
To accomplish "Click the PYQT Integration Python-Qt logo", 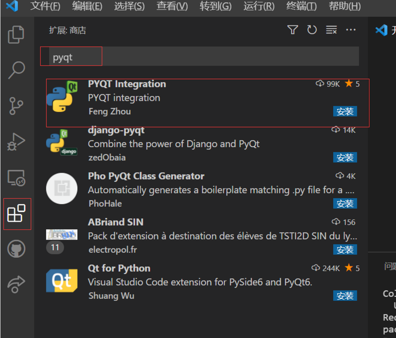I will [x=62, y=97].
